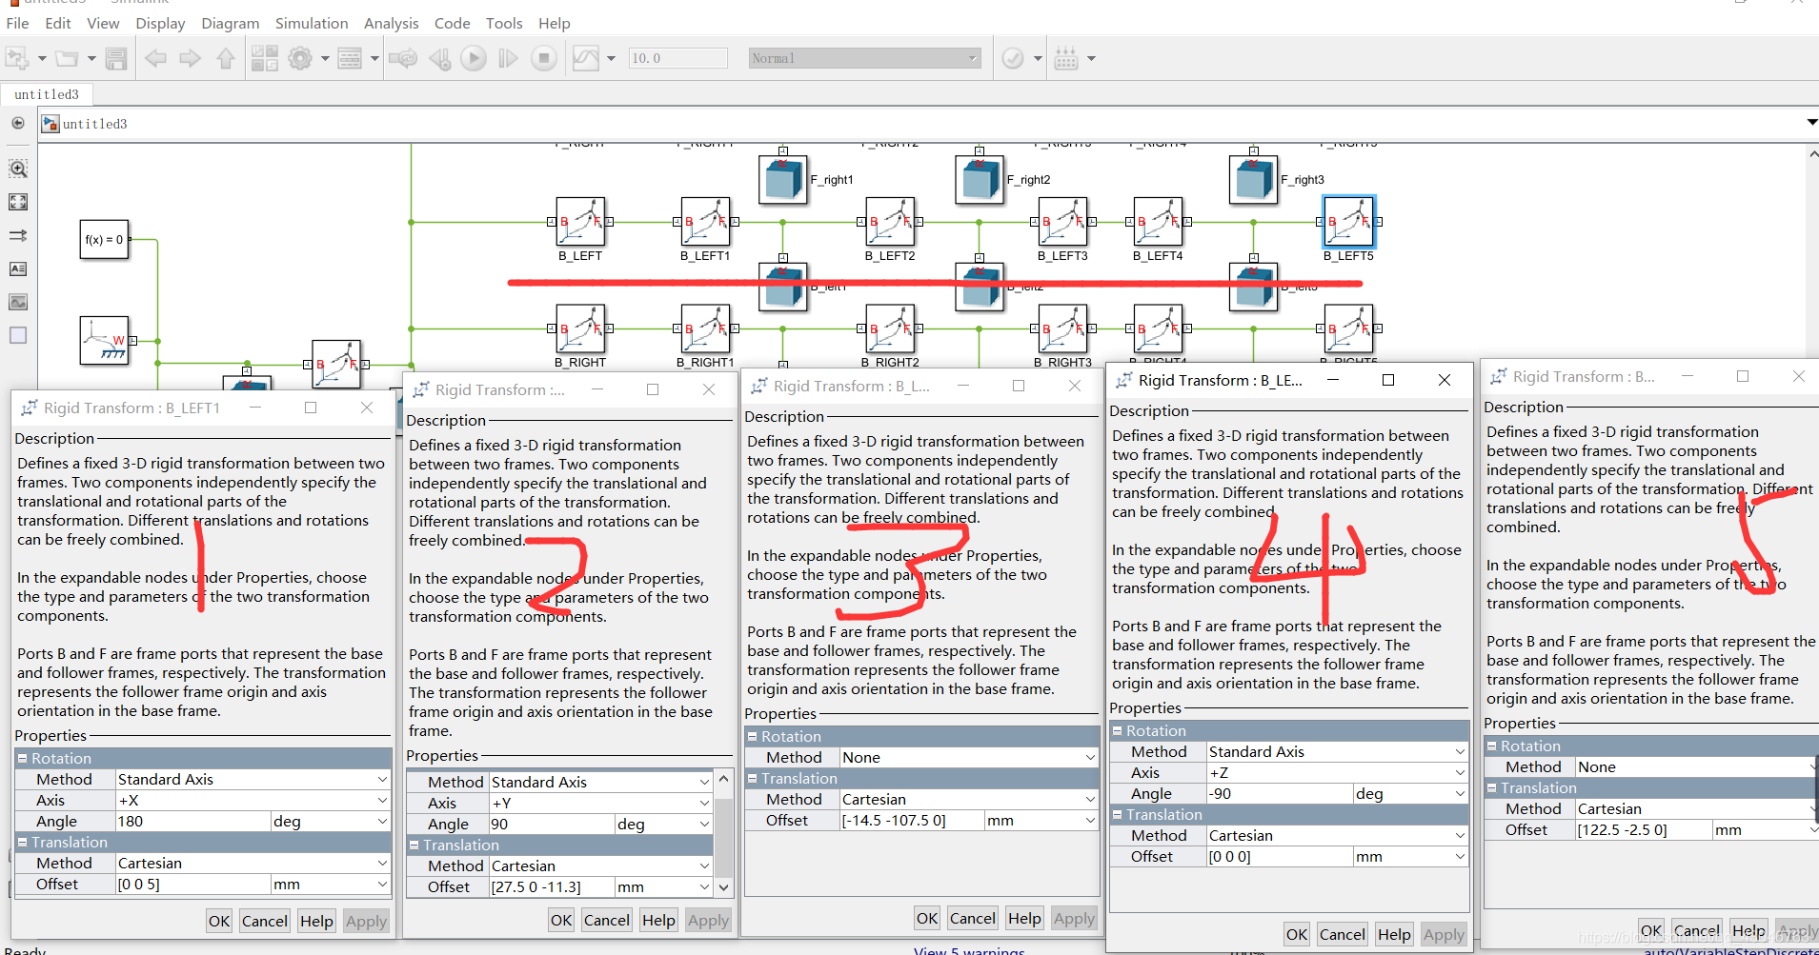Image resolution: width=1819 pixels, height=955 pixels.
Task: Go forward using the right arrow toolbar icon
Action: (x=191, y=58)
